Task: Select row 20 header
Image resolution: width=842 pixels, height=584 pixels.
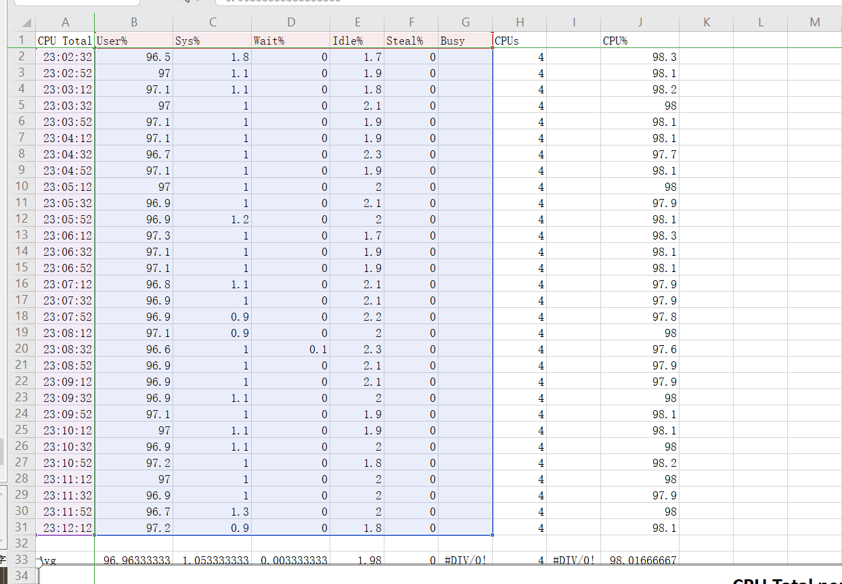Action: [22, 349]
